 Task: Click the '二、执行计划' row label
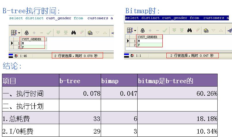click(x=23, y=106)
